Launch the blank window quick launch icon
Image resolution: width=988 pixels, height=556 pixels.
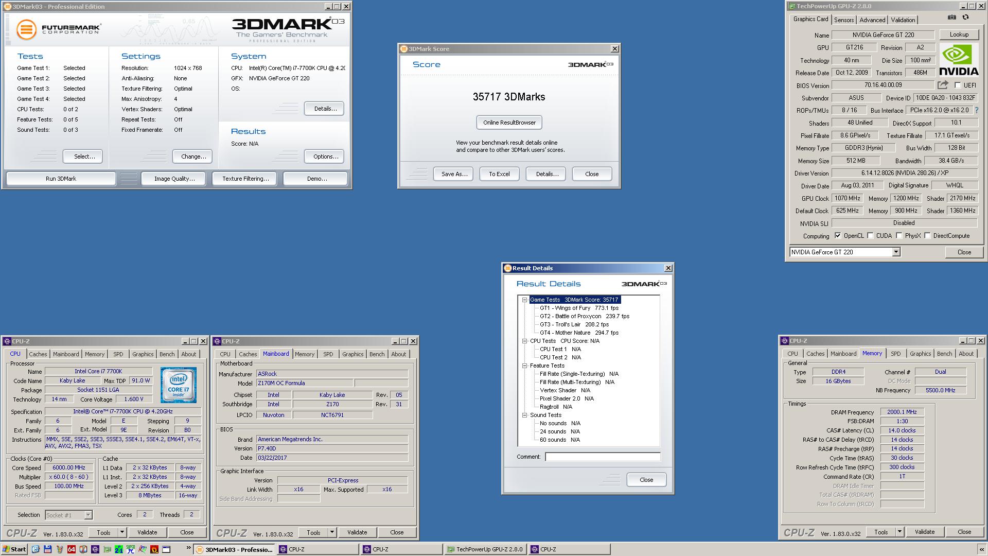pos(166,549)
